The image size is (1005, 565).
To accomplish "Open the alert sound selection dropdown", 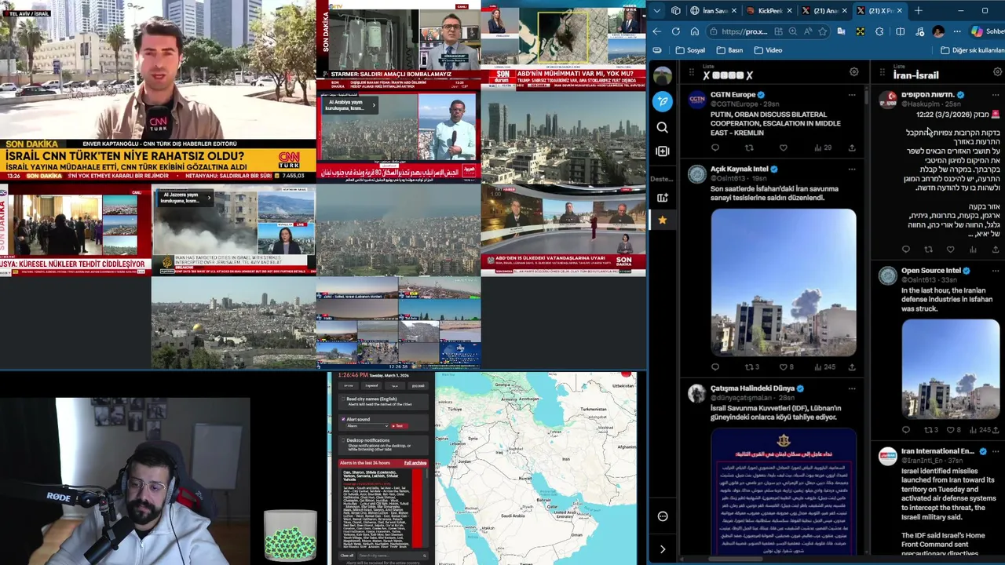I will [367, 426].
